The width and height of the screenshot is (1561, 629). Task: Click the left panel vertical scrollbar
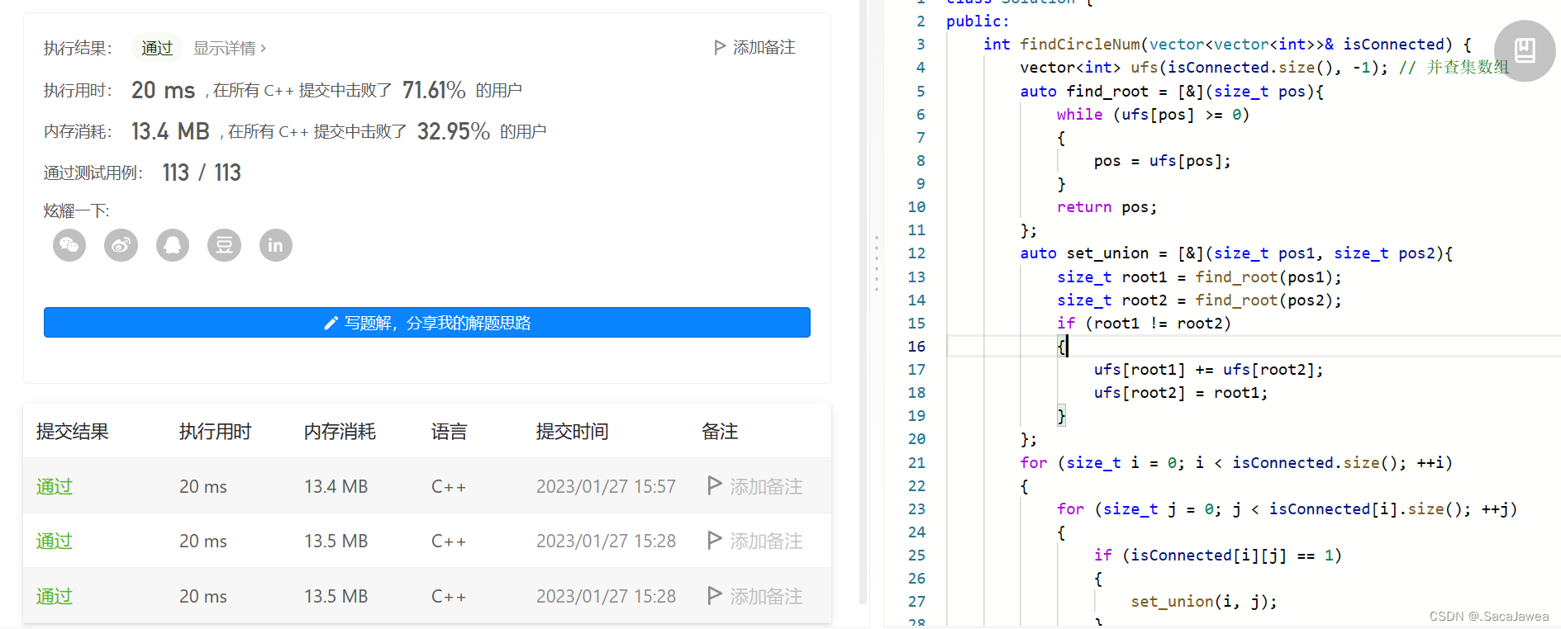point(863,302)
